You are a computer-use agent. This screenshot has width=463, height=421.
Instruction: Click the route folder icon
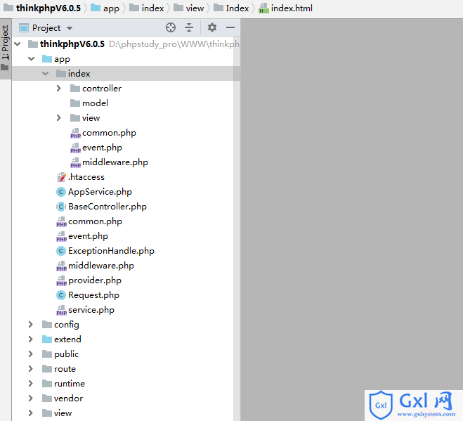tap(46, 369)
